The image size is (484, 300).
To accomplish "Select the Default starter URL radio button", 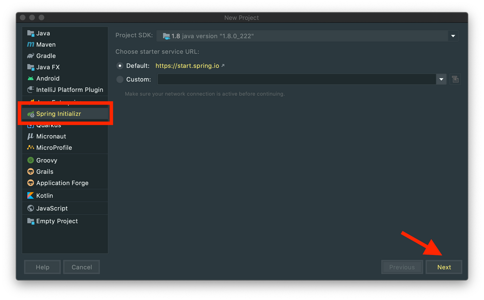I will coord(120,66).
